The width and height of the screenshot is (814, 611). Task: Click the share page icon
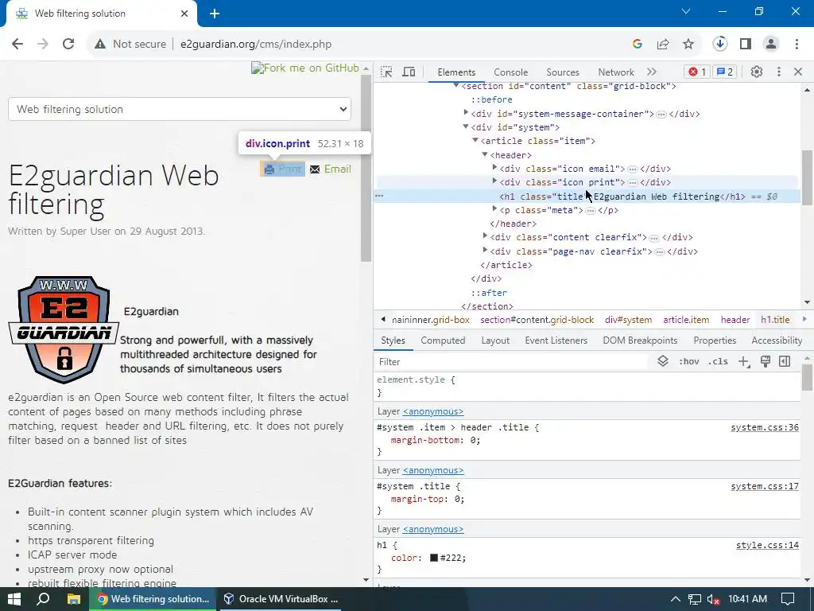pos(663,45)
